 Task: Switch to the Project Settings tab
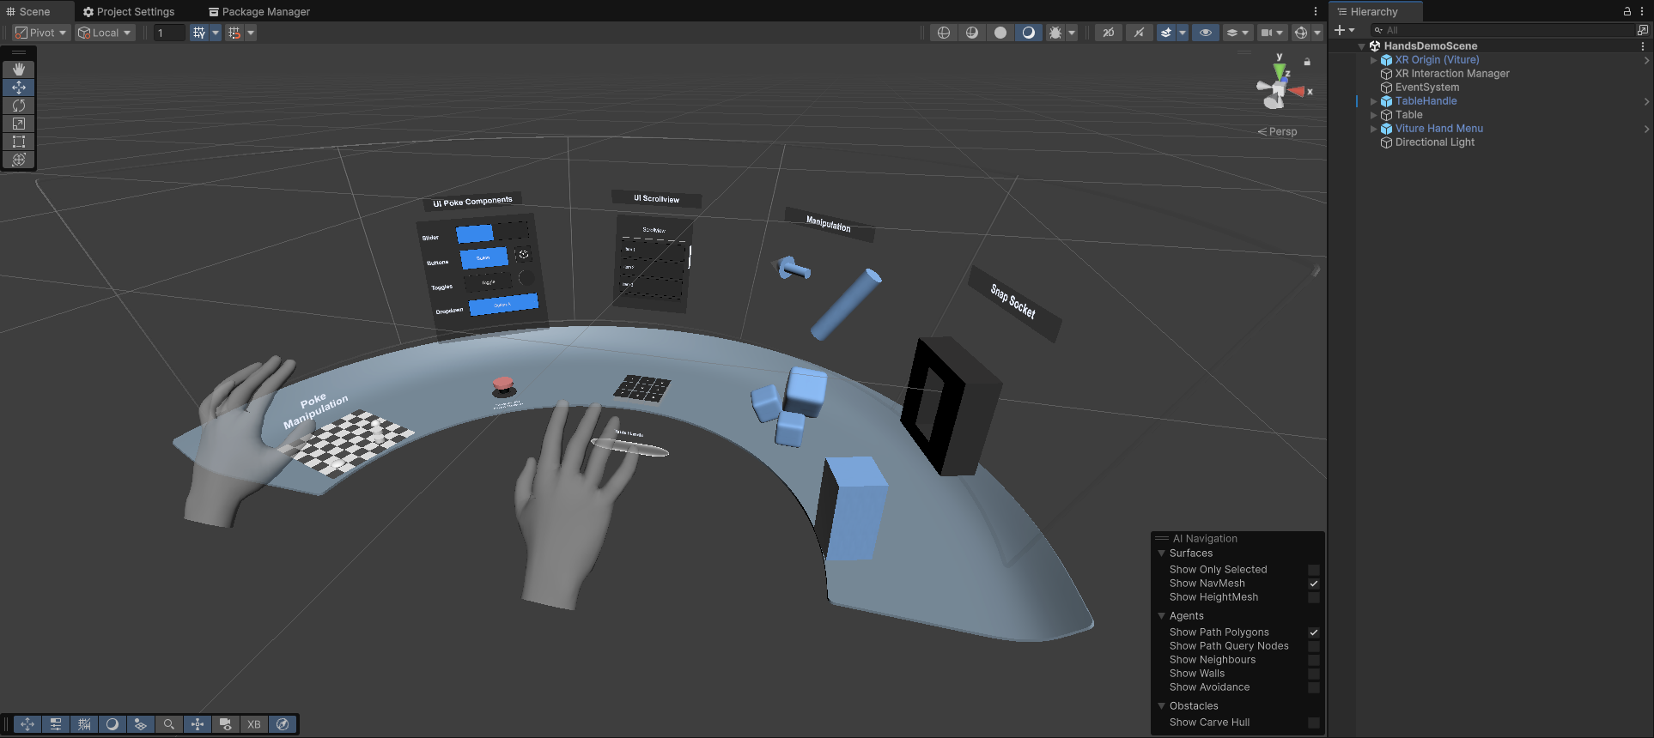[129, 11]
